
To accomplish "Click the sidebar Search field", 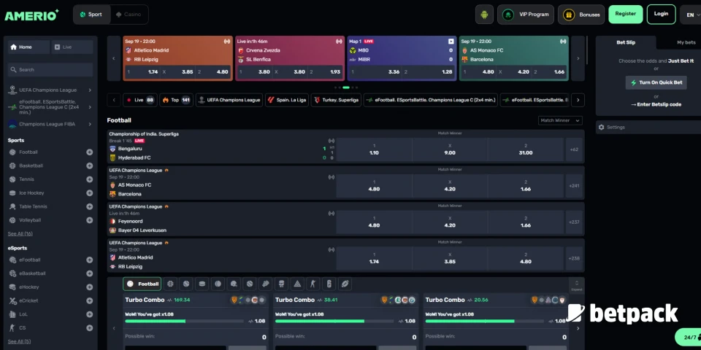I will point(51,70).
